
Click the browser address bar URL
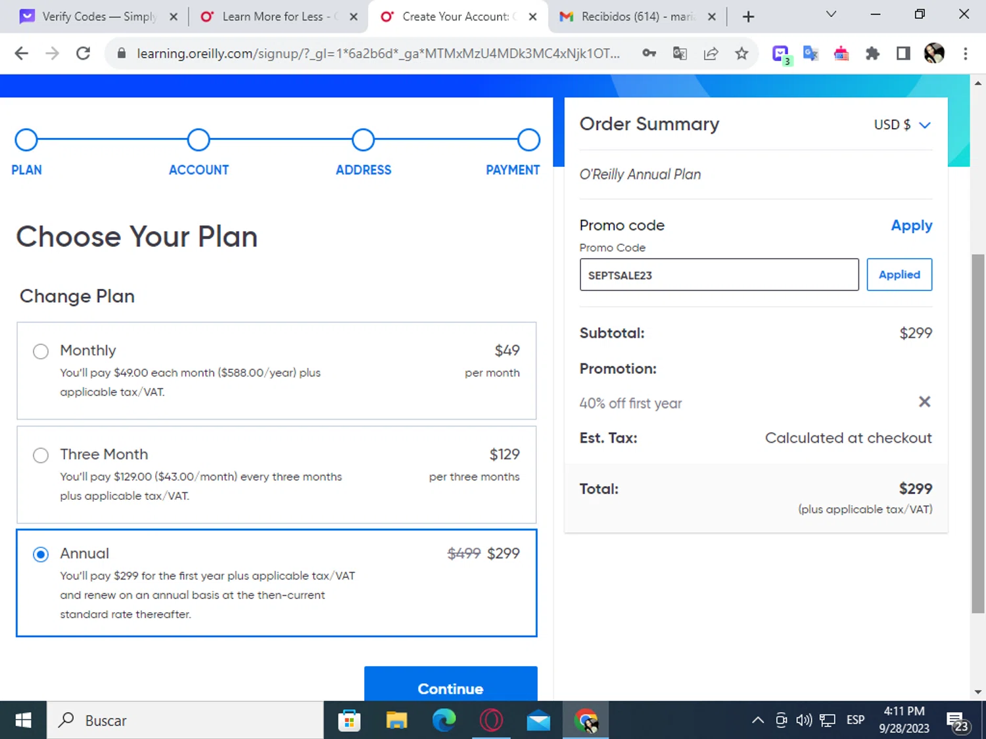point(378,54)
